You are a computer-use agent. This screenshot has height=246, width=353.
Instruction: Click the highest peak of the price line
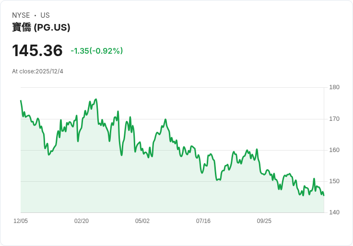pyautogui.click(x=96, y=99)
